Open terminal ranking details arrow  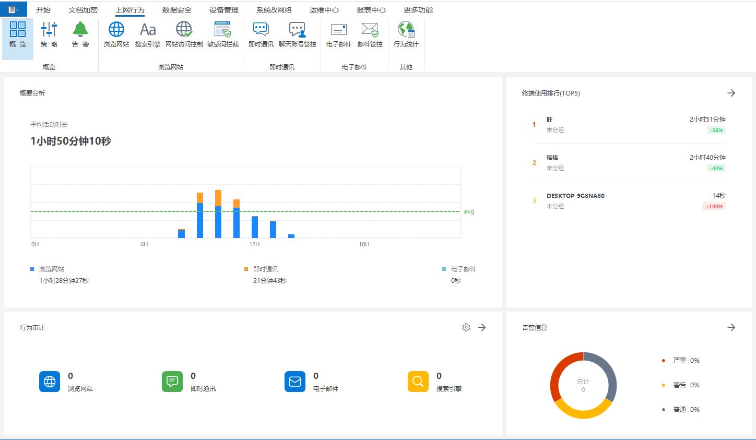click(731, 93)
